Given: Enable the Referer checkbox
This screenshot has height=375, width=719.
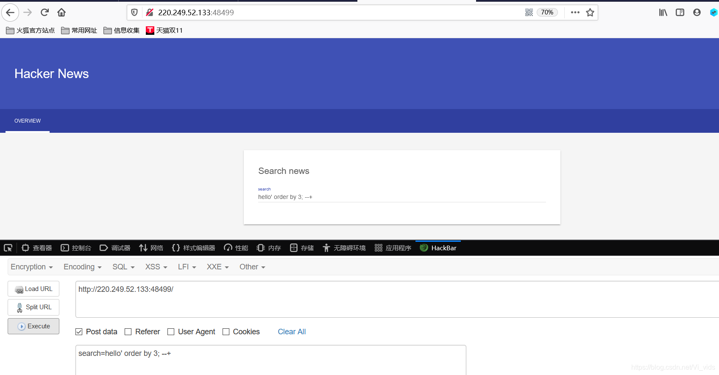Looking at the screenshot, I should (x=128, y=332).
